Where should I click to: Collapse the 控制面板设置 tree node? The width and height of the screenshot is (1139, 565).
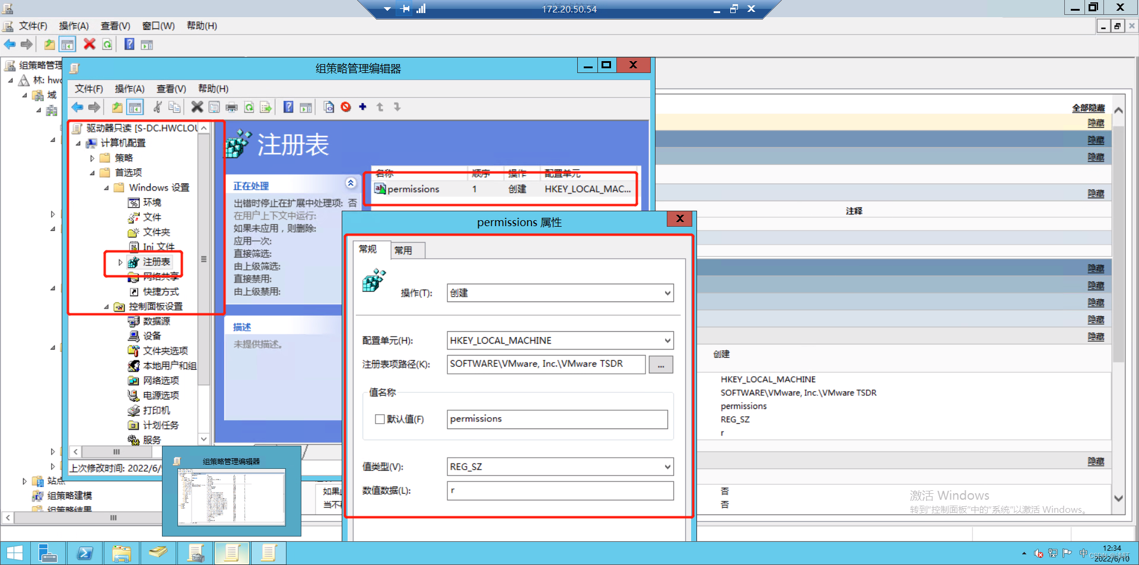(x=106, y=306)
